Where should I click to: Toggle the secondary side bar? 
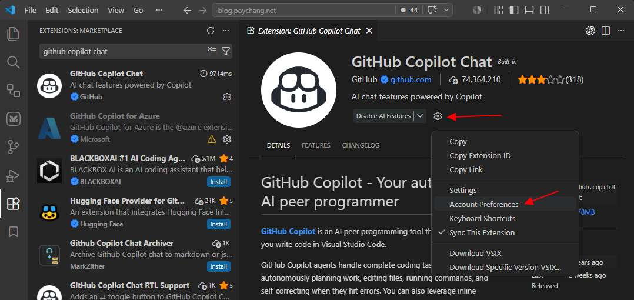545,10
